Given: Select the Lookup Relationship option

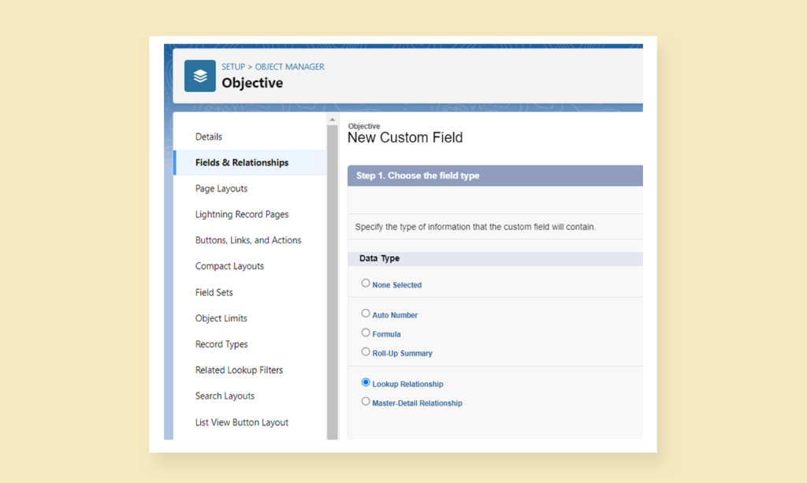Looking at the screenshot, I should [366, 382].
